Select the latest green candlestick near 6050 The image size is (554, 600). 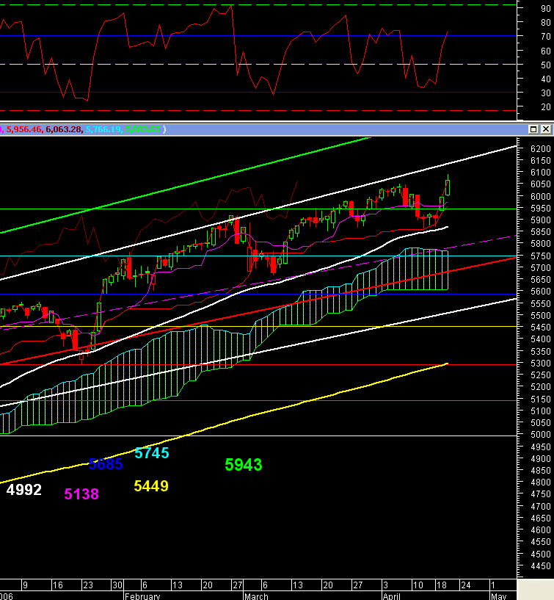(x=448, y=188)
